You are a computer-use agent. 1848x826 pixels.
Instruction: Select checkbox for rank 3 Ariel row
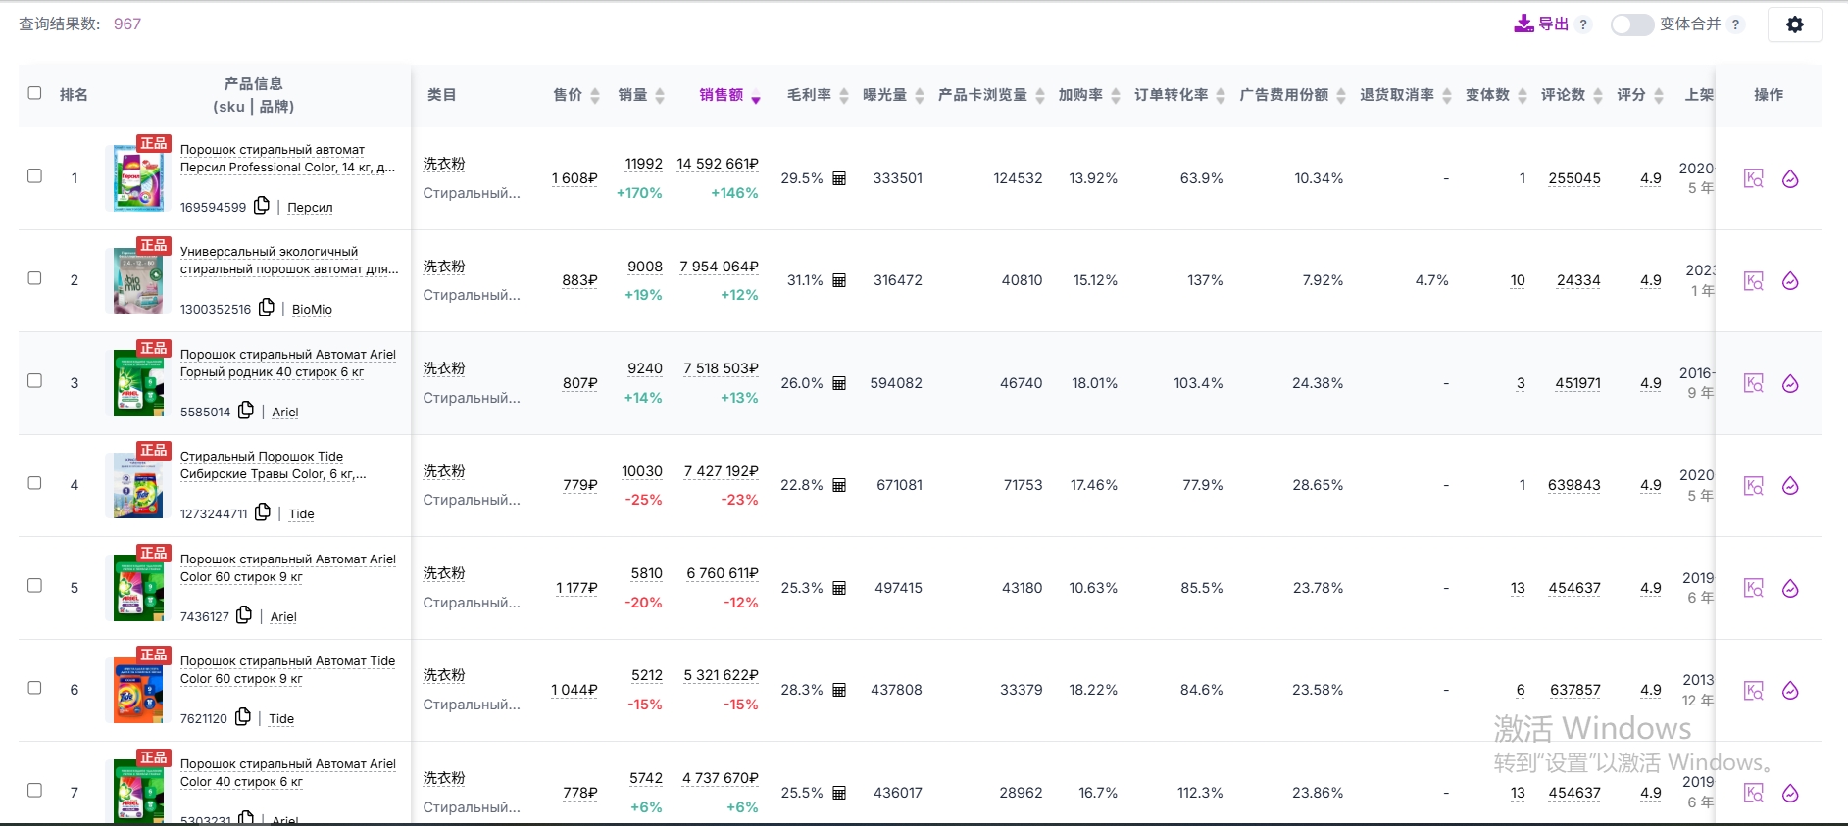pos(34,381)
